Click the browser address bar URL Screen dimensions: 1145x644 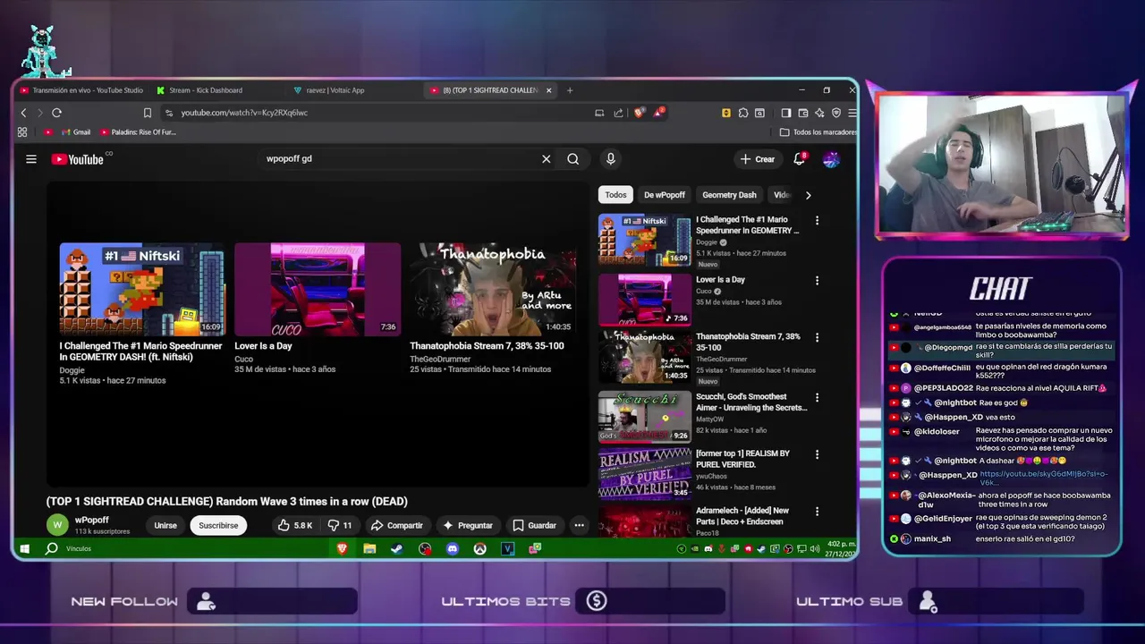coord(244,113)
